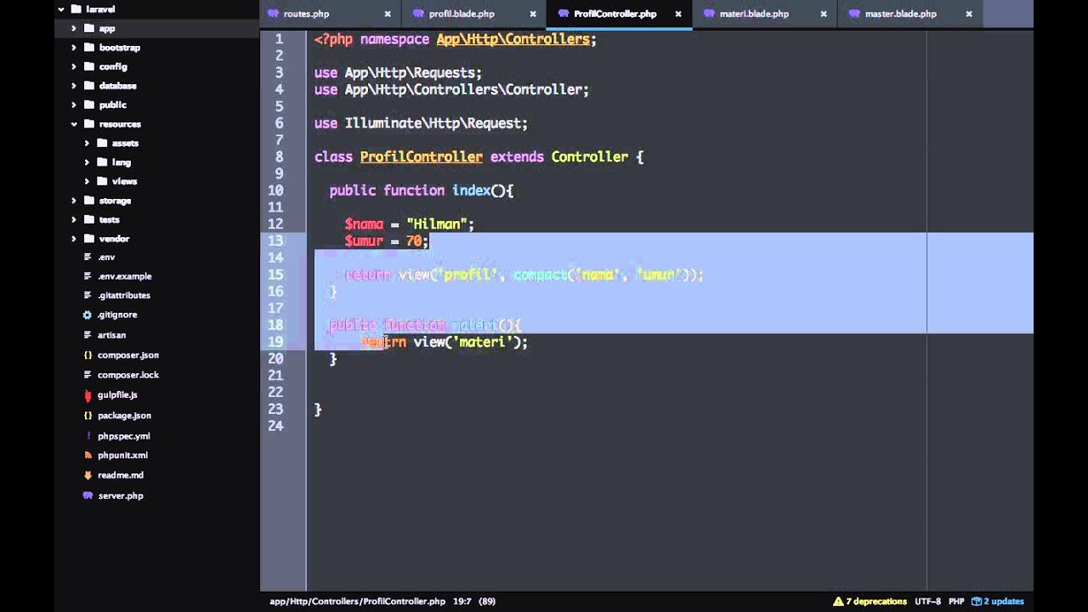Change the PHP grammar selector

pos(956,601)
